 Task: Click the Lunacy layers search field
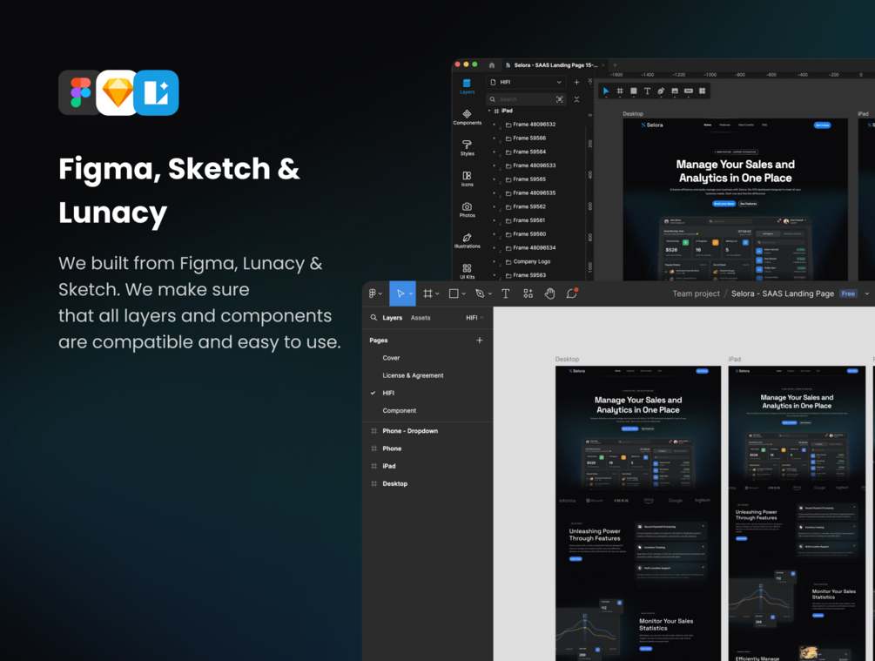pyautogui.click(x=526, y=99)
